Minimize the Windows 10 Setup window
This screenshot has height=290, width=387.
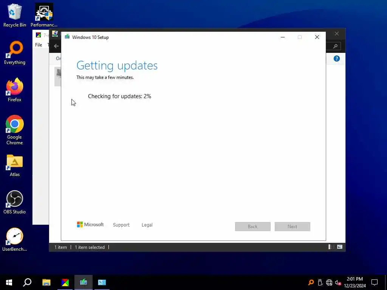point(283,37)
